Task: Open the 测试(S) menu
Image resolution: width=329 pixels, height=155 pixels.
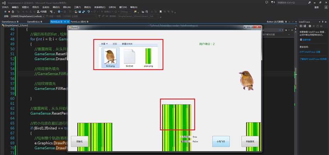Action: pos(88,7)
